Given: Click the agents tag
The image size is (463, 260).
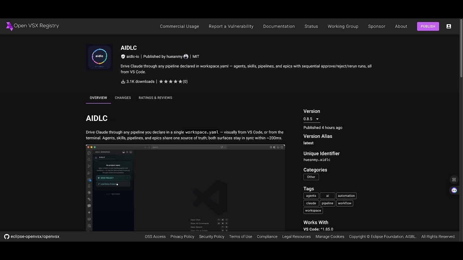Looking at the screenshot, I should 311,196.
